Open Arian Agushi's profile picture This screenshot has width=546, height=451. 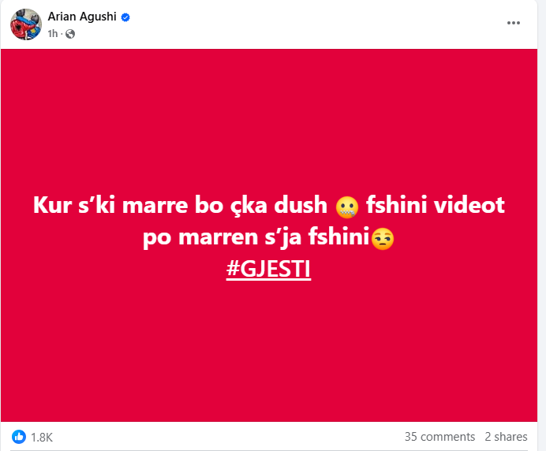tap(26, 24)
